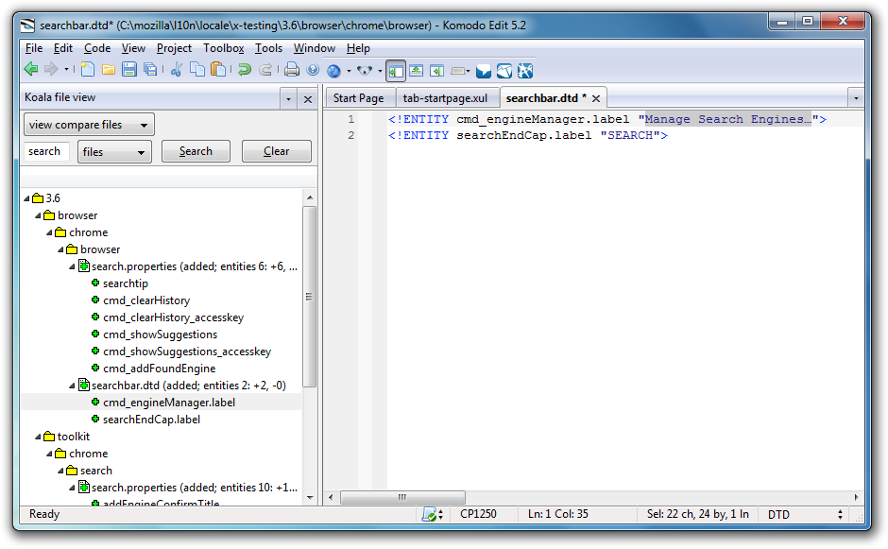Image resolution: width=888 pixels, height=549 pixels.
Task: Open the Project menu
Action: pos(174,48)
